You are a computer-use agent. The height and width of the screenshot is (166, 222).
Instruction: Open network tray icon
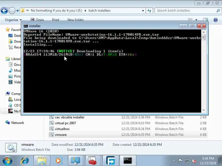(187, 161)
